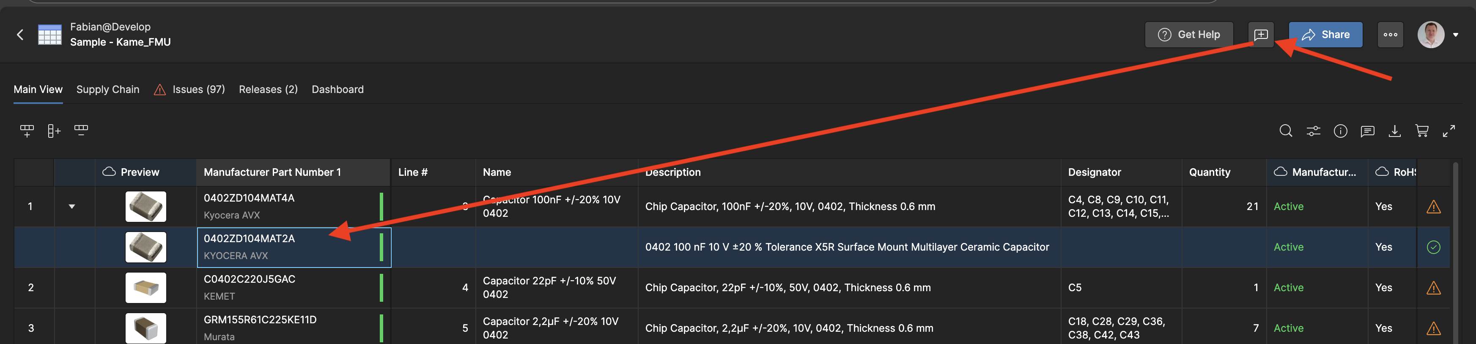
Task: Click the insert row icon in the toolbar
Action: [26, 131]
